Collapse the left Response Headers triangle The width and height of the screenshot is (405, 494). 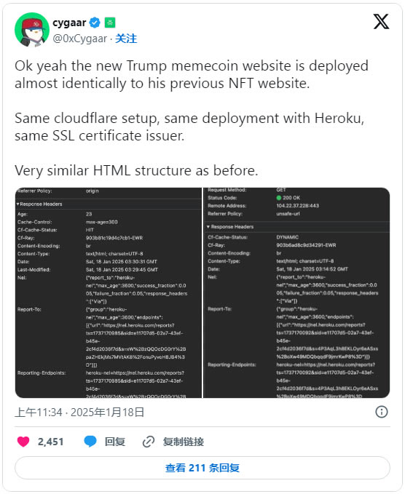(18, 204)
